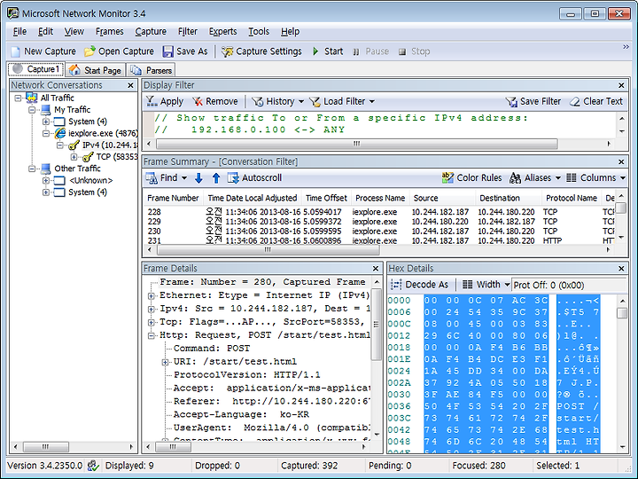
Task: Open the Capture menu
Action: click(151, 31)
